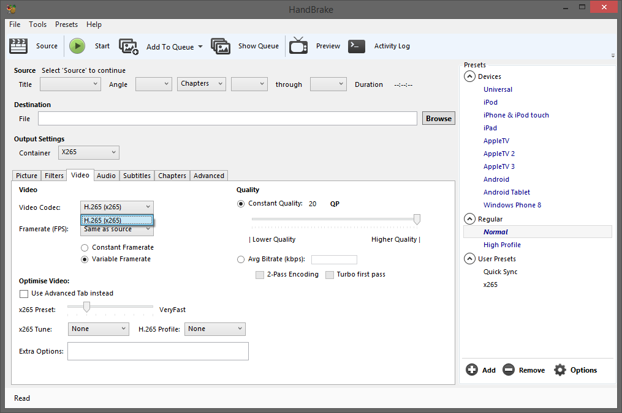Click the Source clapperboard icon
The width and height of the screenshot is (622, 413).
pos(18,46)
